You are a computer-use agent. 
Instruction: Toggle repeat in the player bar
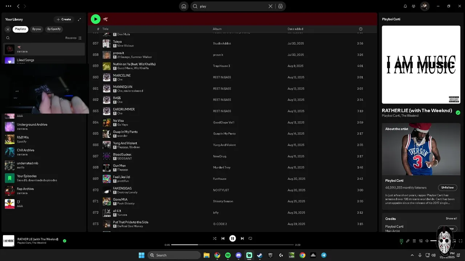pos(250,239)
